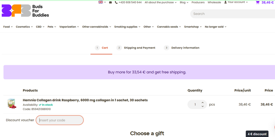This screenshot has height=137, width=275.
Task: Click the Your account user icon
Action: (226, 2)
